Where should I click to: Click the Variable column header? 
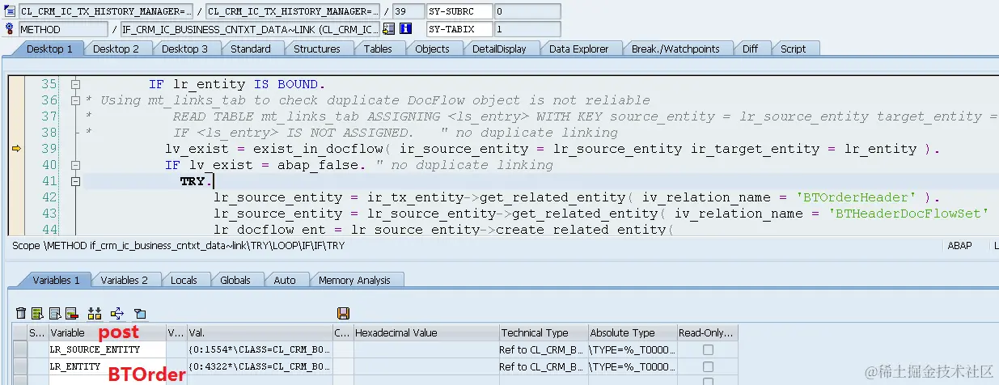coord(107,332)
